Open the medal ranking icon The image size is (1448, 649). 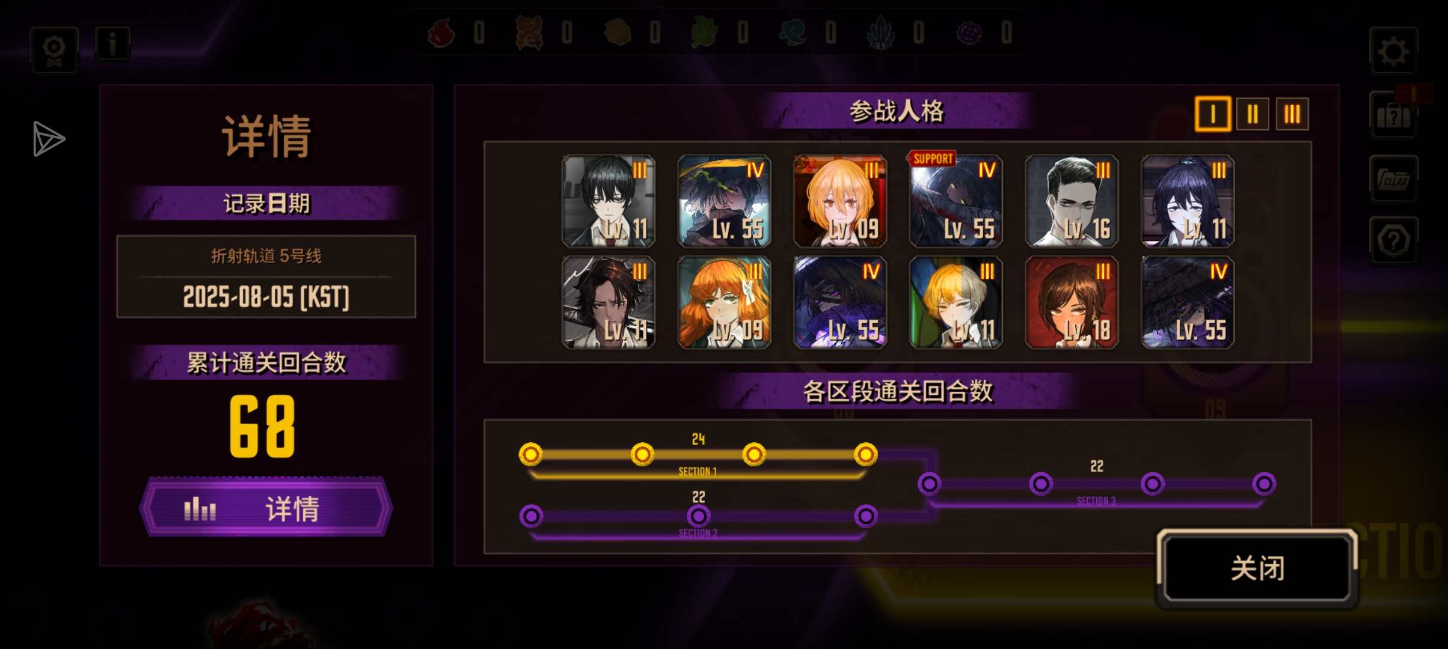pos(54,50)
